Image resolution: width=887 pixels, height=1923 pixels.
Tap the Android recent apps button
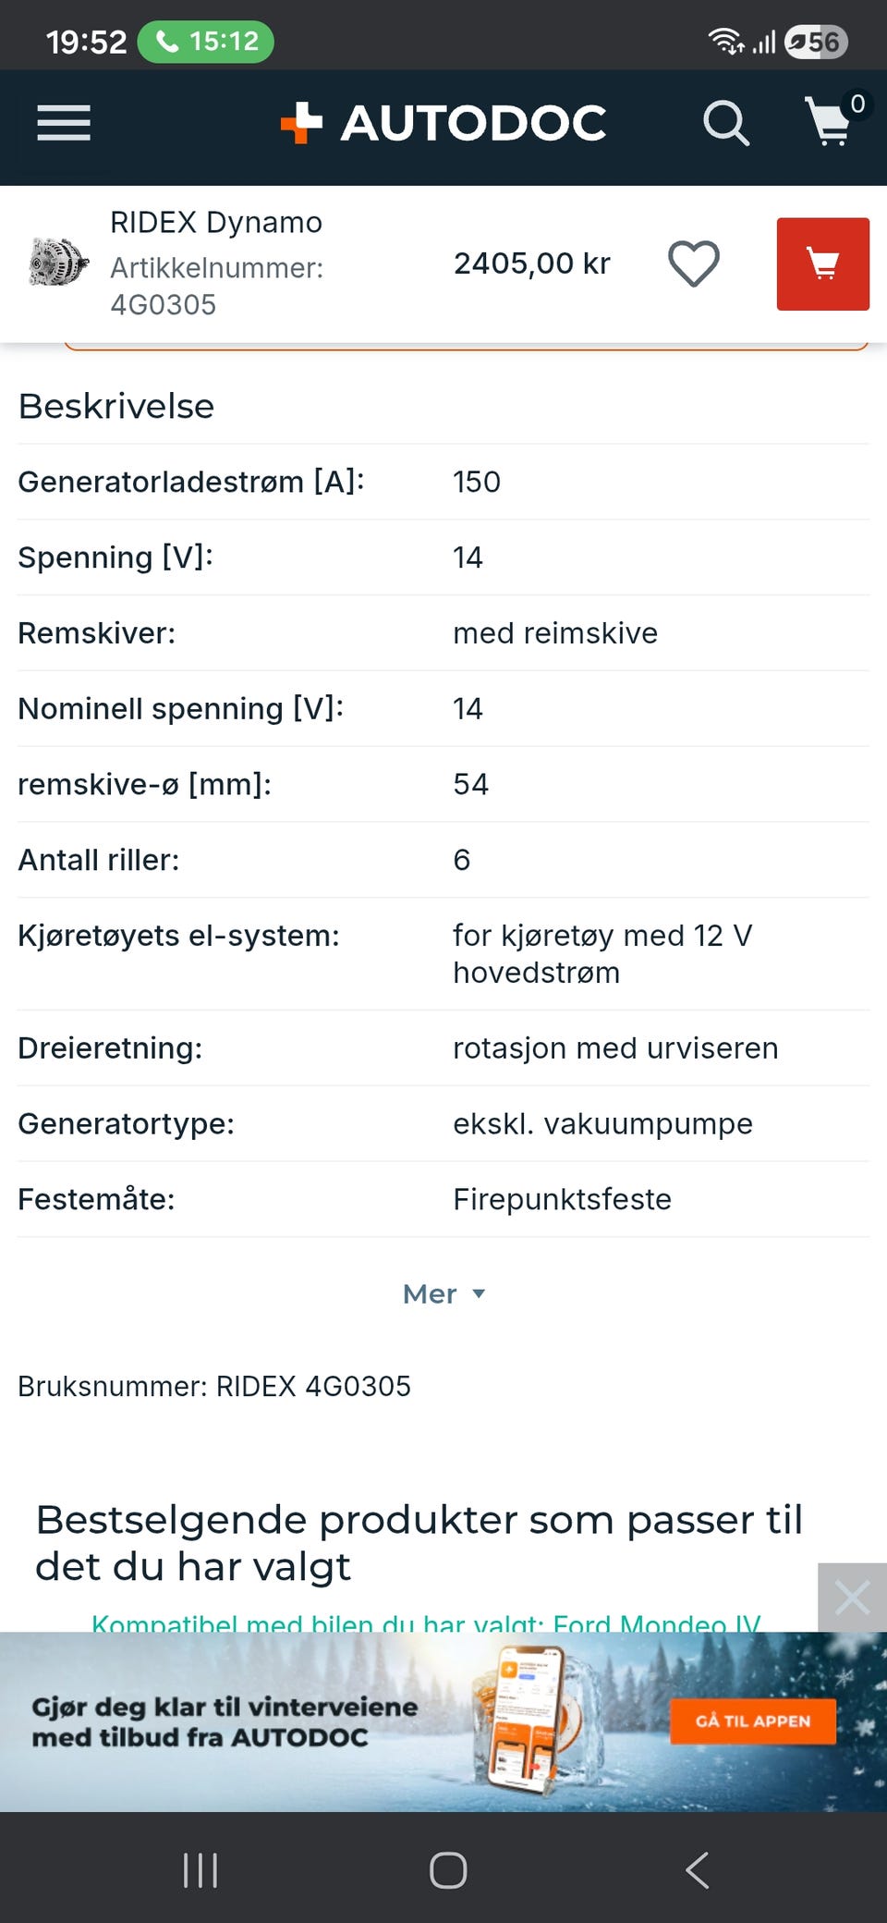point(200,1870)
